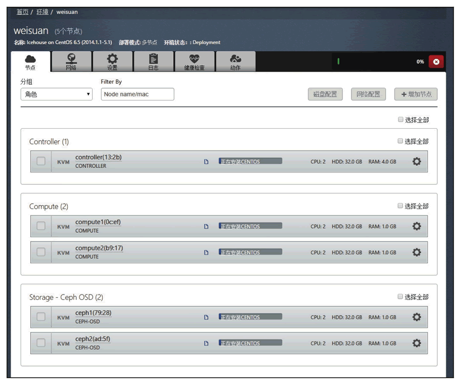The width and height of the screenshot is (459, 383).
Task: Enable the top-right 选择全部 checkbox
Action: 401,119
